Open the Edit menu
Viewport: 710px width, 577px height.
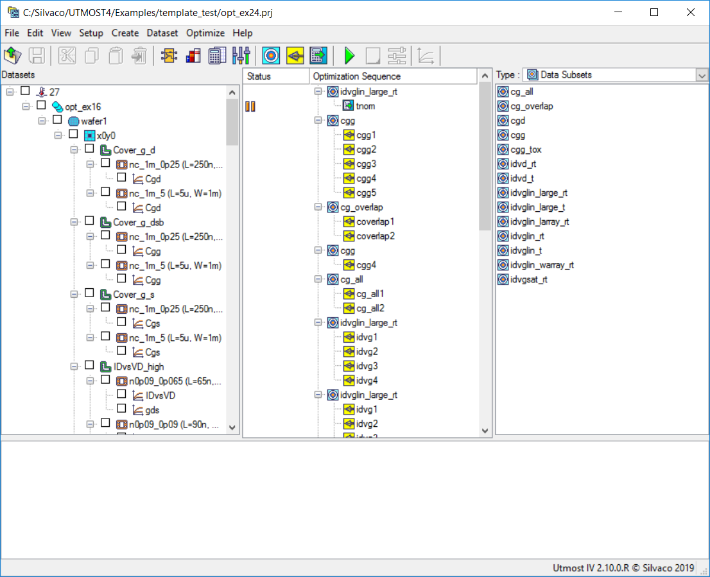35,33
